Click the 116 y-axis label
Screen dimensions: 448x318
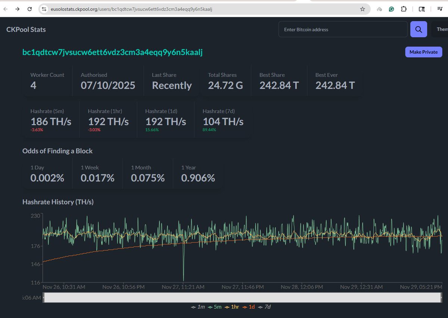tap(35, 283)
